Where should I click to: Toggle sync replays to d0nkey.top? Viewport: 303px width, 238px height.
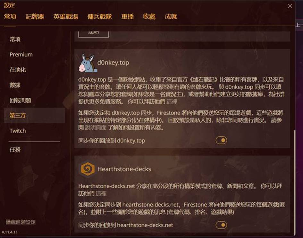click(221, 140)
